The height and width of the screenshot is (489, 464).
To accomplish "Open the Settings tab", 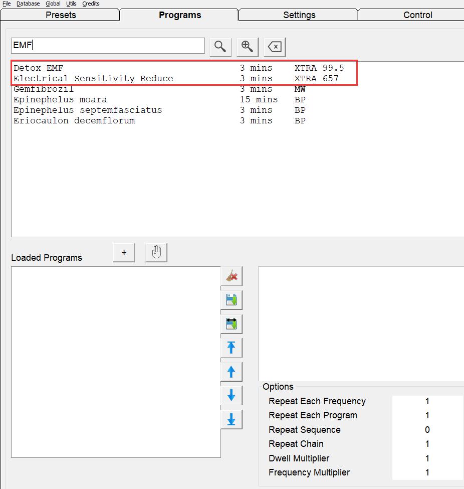I will (299, 15).
